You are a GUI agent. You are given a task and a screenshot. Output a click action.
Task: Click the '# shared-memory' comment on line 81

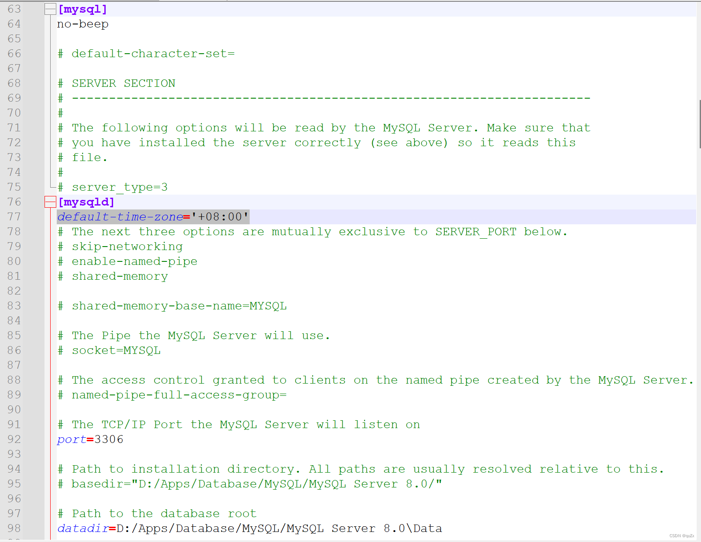pos(113,276)
